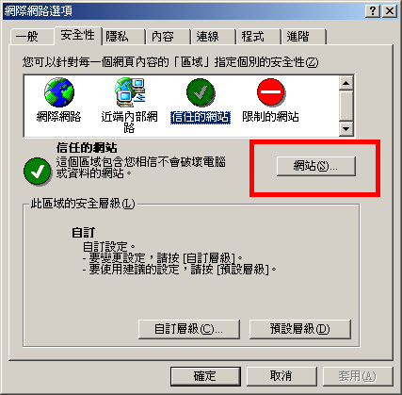The width and height of the screenshot is (402, 395).
Task: Open the 連線 tab
Action: point(207,37)
